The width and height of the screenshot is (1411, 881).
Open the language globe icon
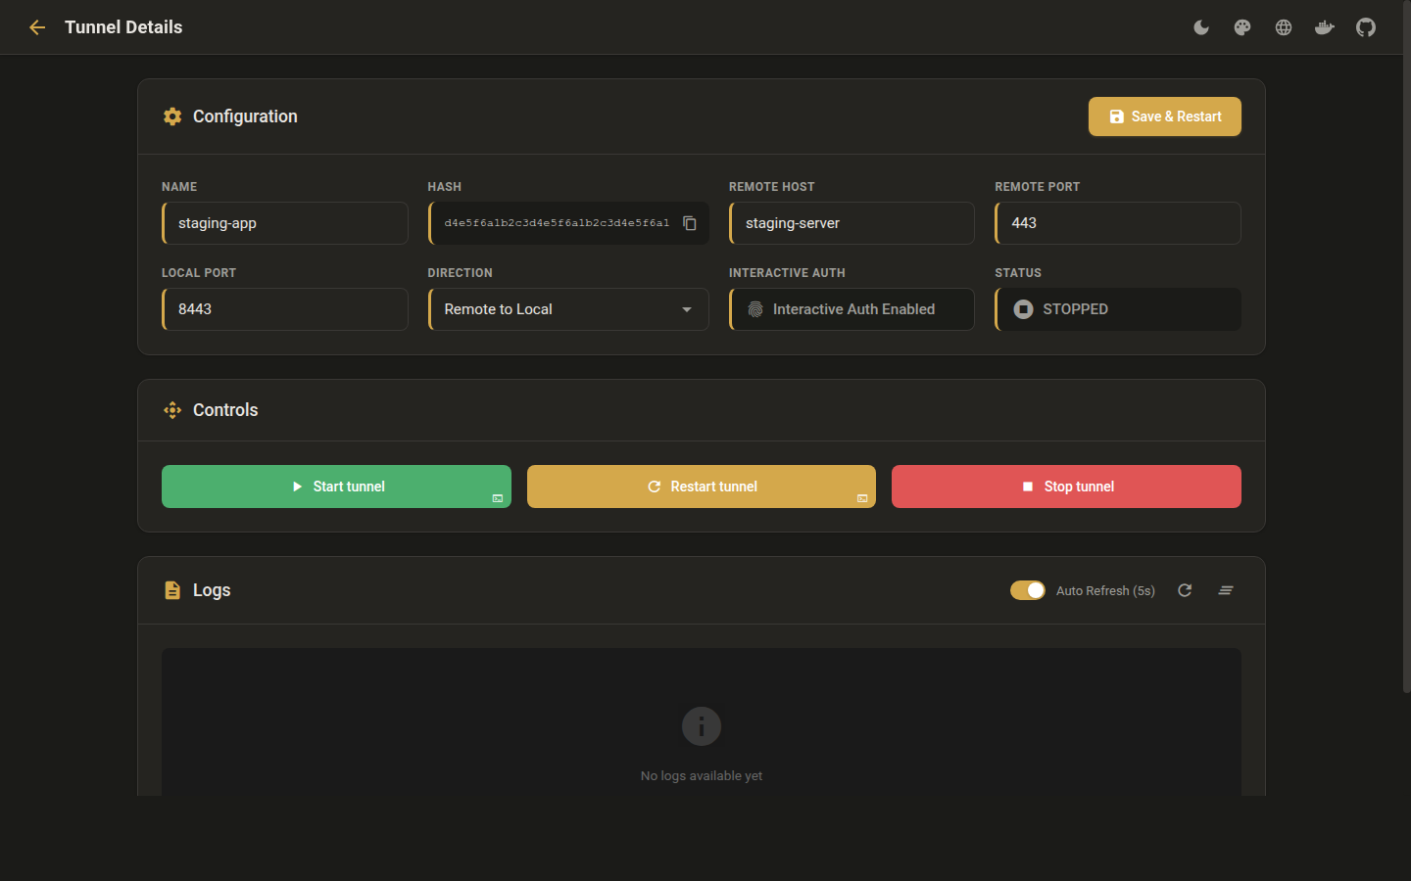(1284, 27)
